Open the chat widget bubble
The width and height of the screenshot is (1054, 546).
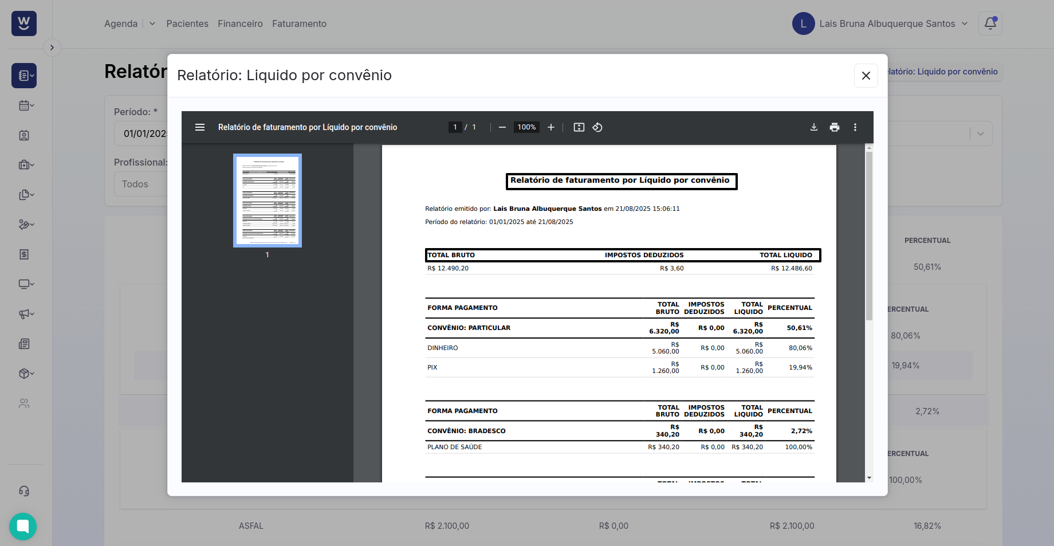(23, 527)
